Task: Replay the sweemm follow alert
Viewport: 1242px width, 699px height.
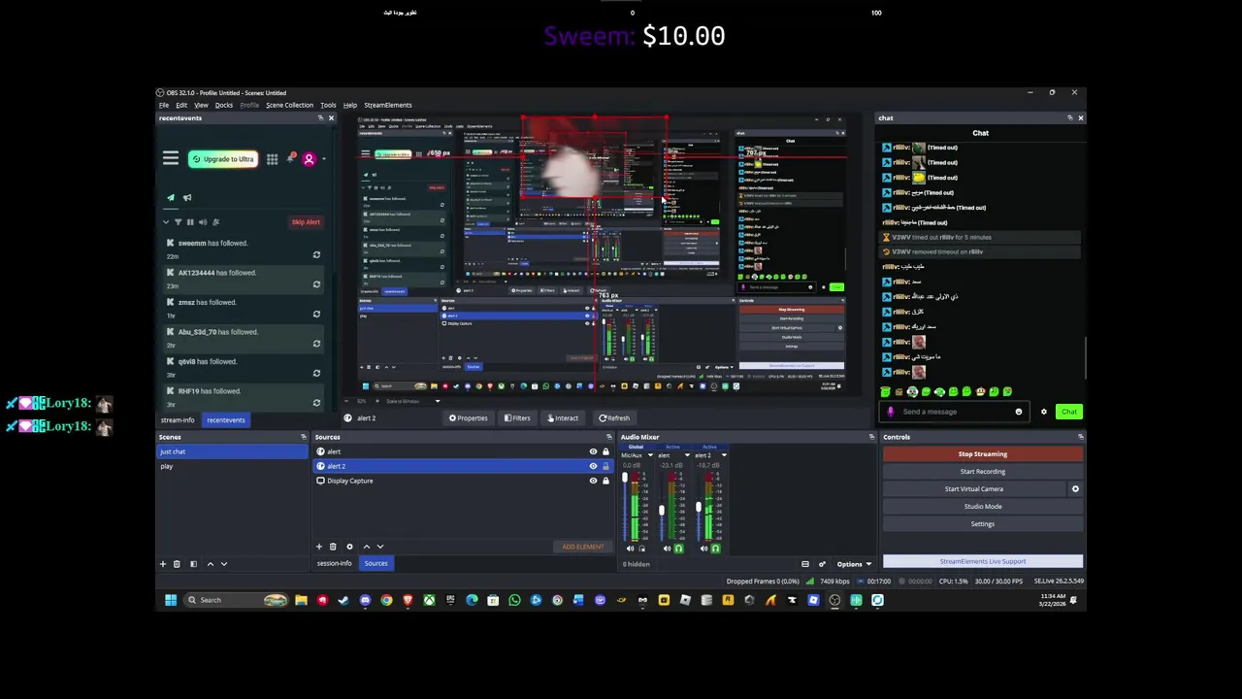Action: point(316,255)
